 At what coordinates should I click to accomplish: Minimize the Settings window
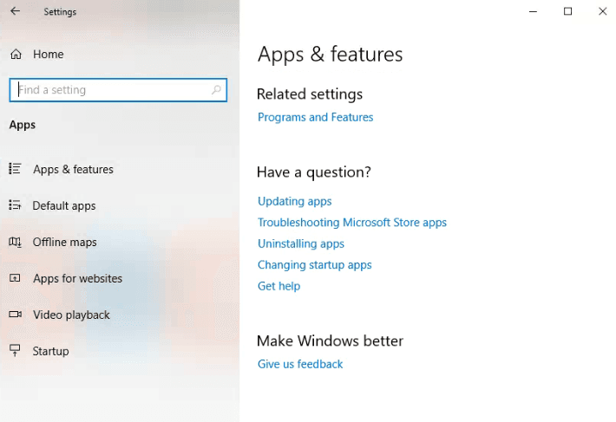[533, 12]
